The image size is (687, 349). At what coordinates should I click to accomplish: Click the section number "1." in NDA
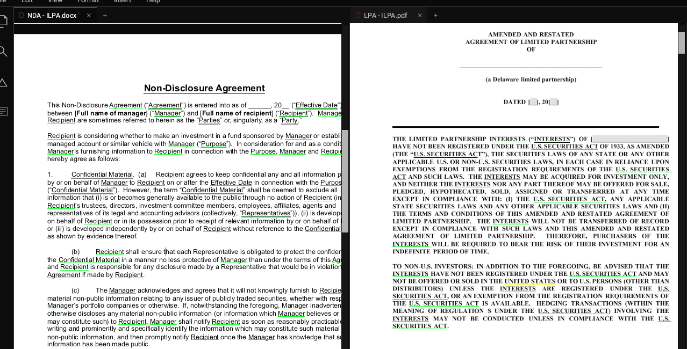(x=50, y=174)
